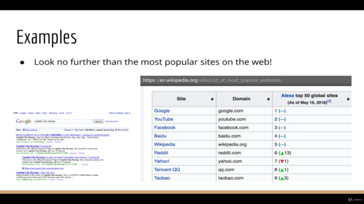Click qq.com domain cell

click(226, 169)
